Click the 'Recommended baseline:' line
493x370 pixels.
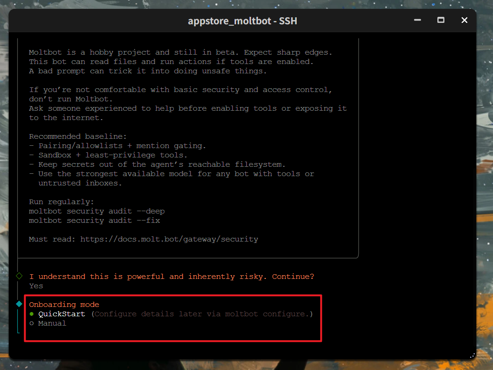[x=78, y=136]
